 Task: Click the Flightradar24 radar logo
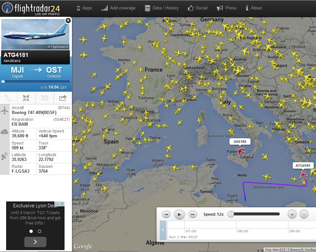pyautogui.click(x=7, y=8)
